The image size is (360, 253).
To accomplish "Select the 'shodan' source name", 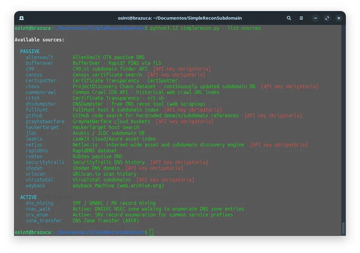I will coord(34,168).
